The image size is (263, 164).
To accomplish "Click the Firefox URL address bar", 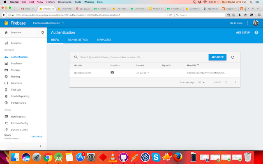I will click(91, 15).
